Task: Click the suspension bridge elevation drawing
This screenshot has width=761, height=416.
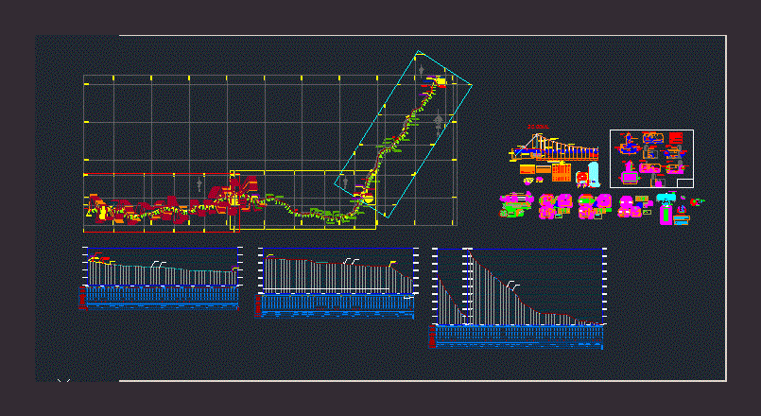Action: (553, 149)
